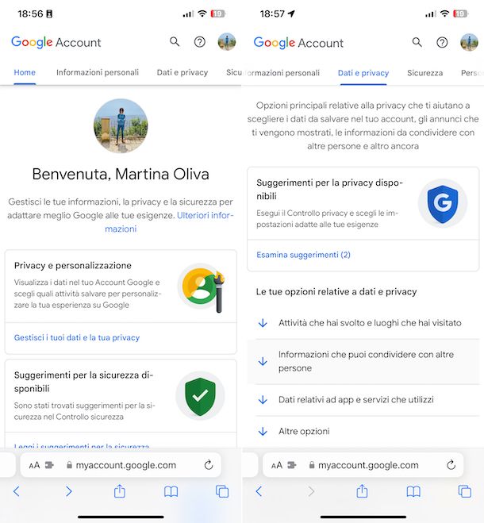Follow the Ulteriori informazioni link
Screen dimensions: 484x523
(x=170, y=221)
